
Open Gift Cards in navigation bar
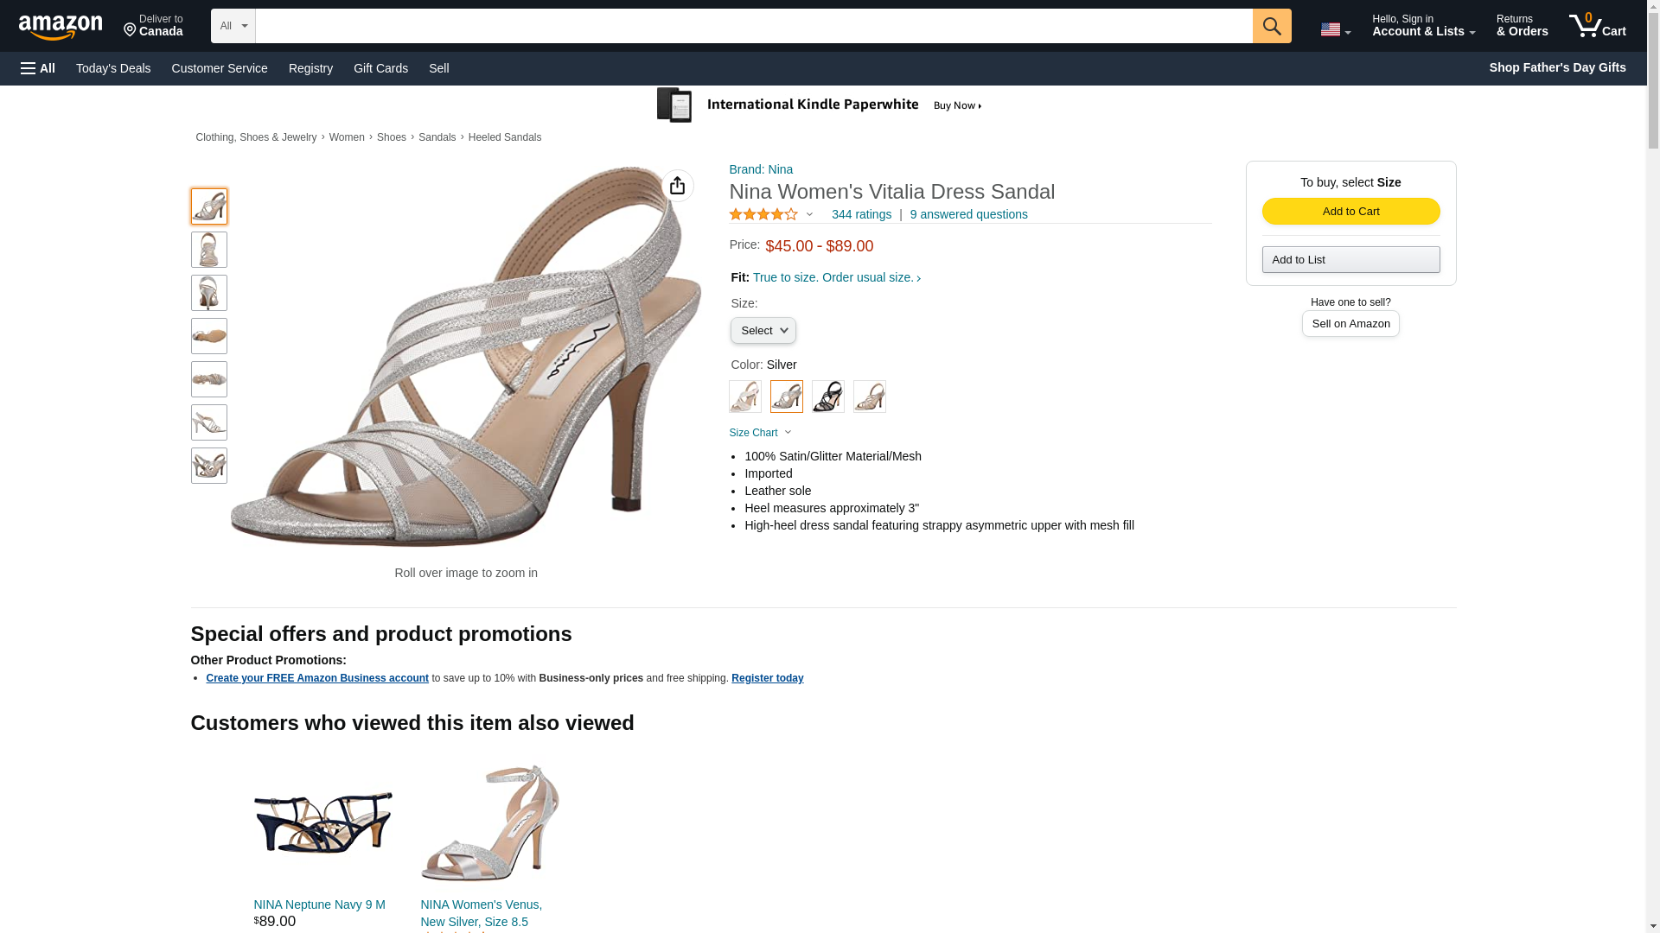click(x=380, y=68)
